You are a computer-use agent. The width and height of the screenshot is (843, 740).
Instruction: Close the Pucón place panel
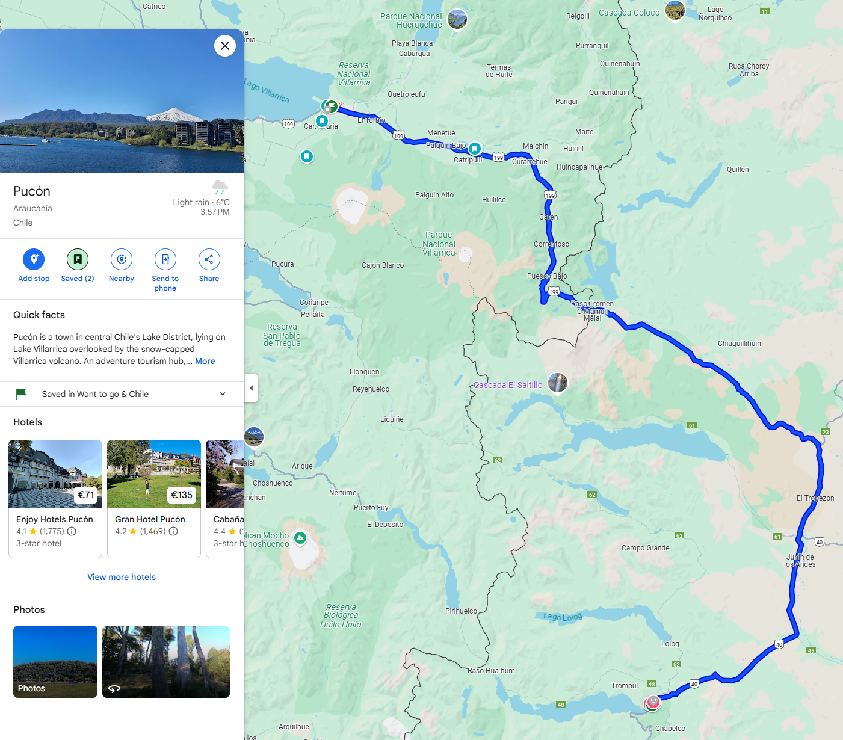pos(225,46)
